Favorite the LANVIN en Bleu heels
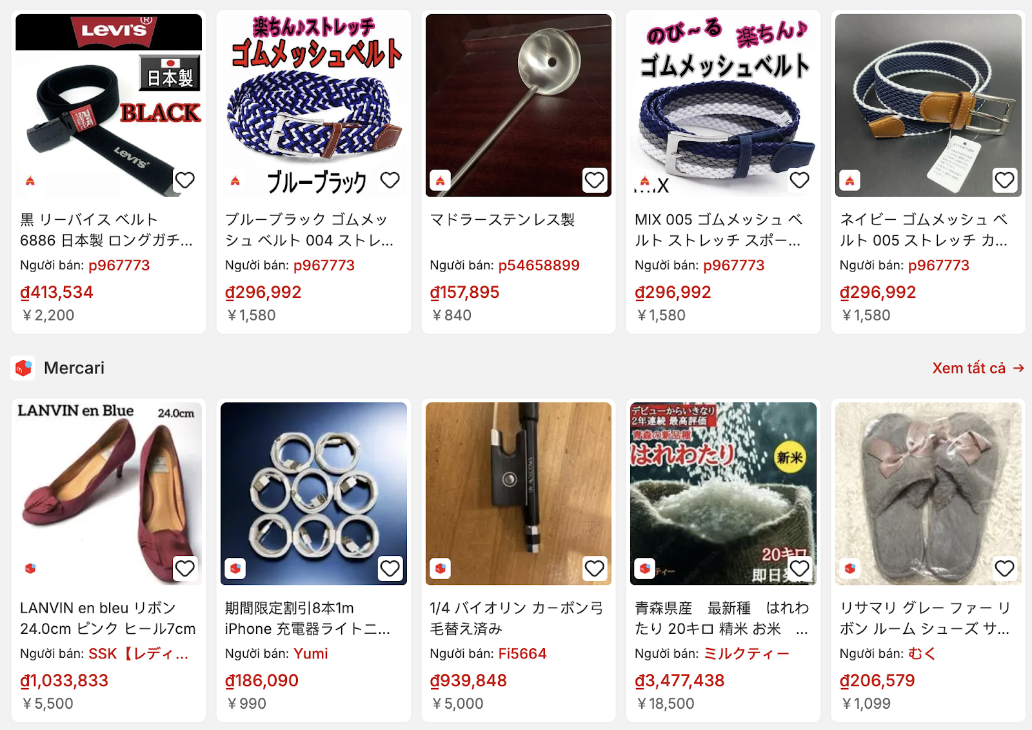Viewport: 1032px width, 730px height. coord(185,569)
